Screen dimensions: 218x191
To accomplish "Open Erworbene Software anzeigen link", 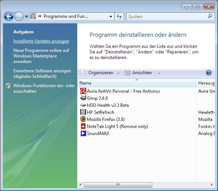I will [x=42, y=73].
